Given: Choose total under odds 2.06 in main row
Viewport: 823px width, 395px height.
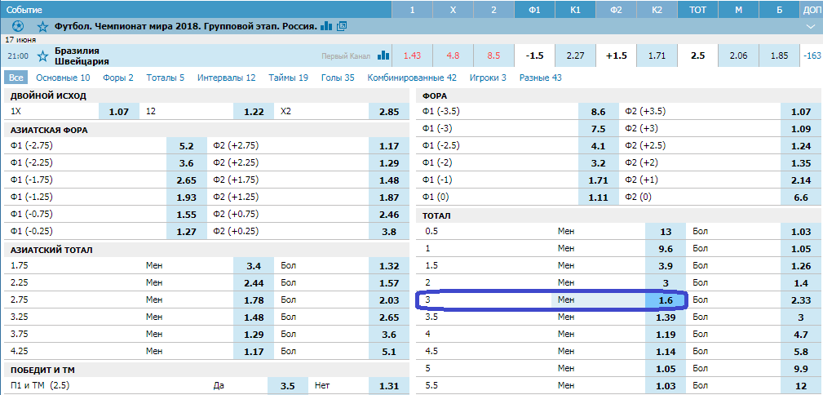Looking at the screenshot, I should click(x=738, y=55).
